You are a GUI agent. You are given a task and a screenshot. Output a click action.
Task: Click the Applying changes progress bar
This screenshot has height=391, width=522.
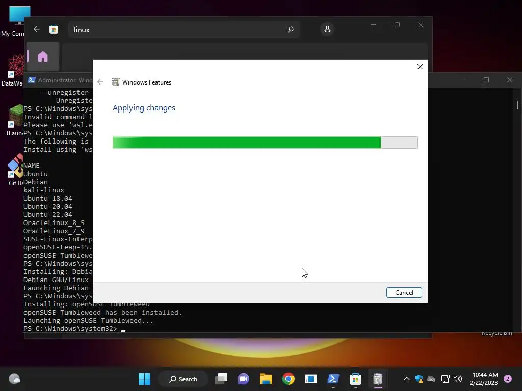(x=265, y=143)
